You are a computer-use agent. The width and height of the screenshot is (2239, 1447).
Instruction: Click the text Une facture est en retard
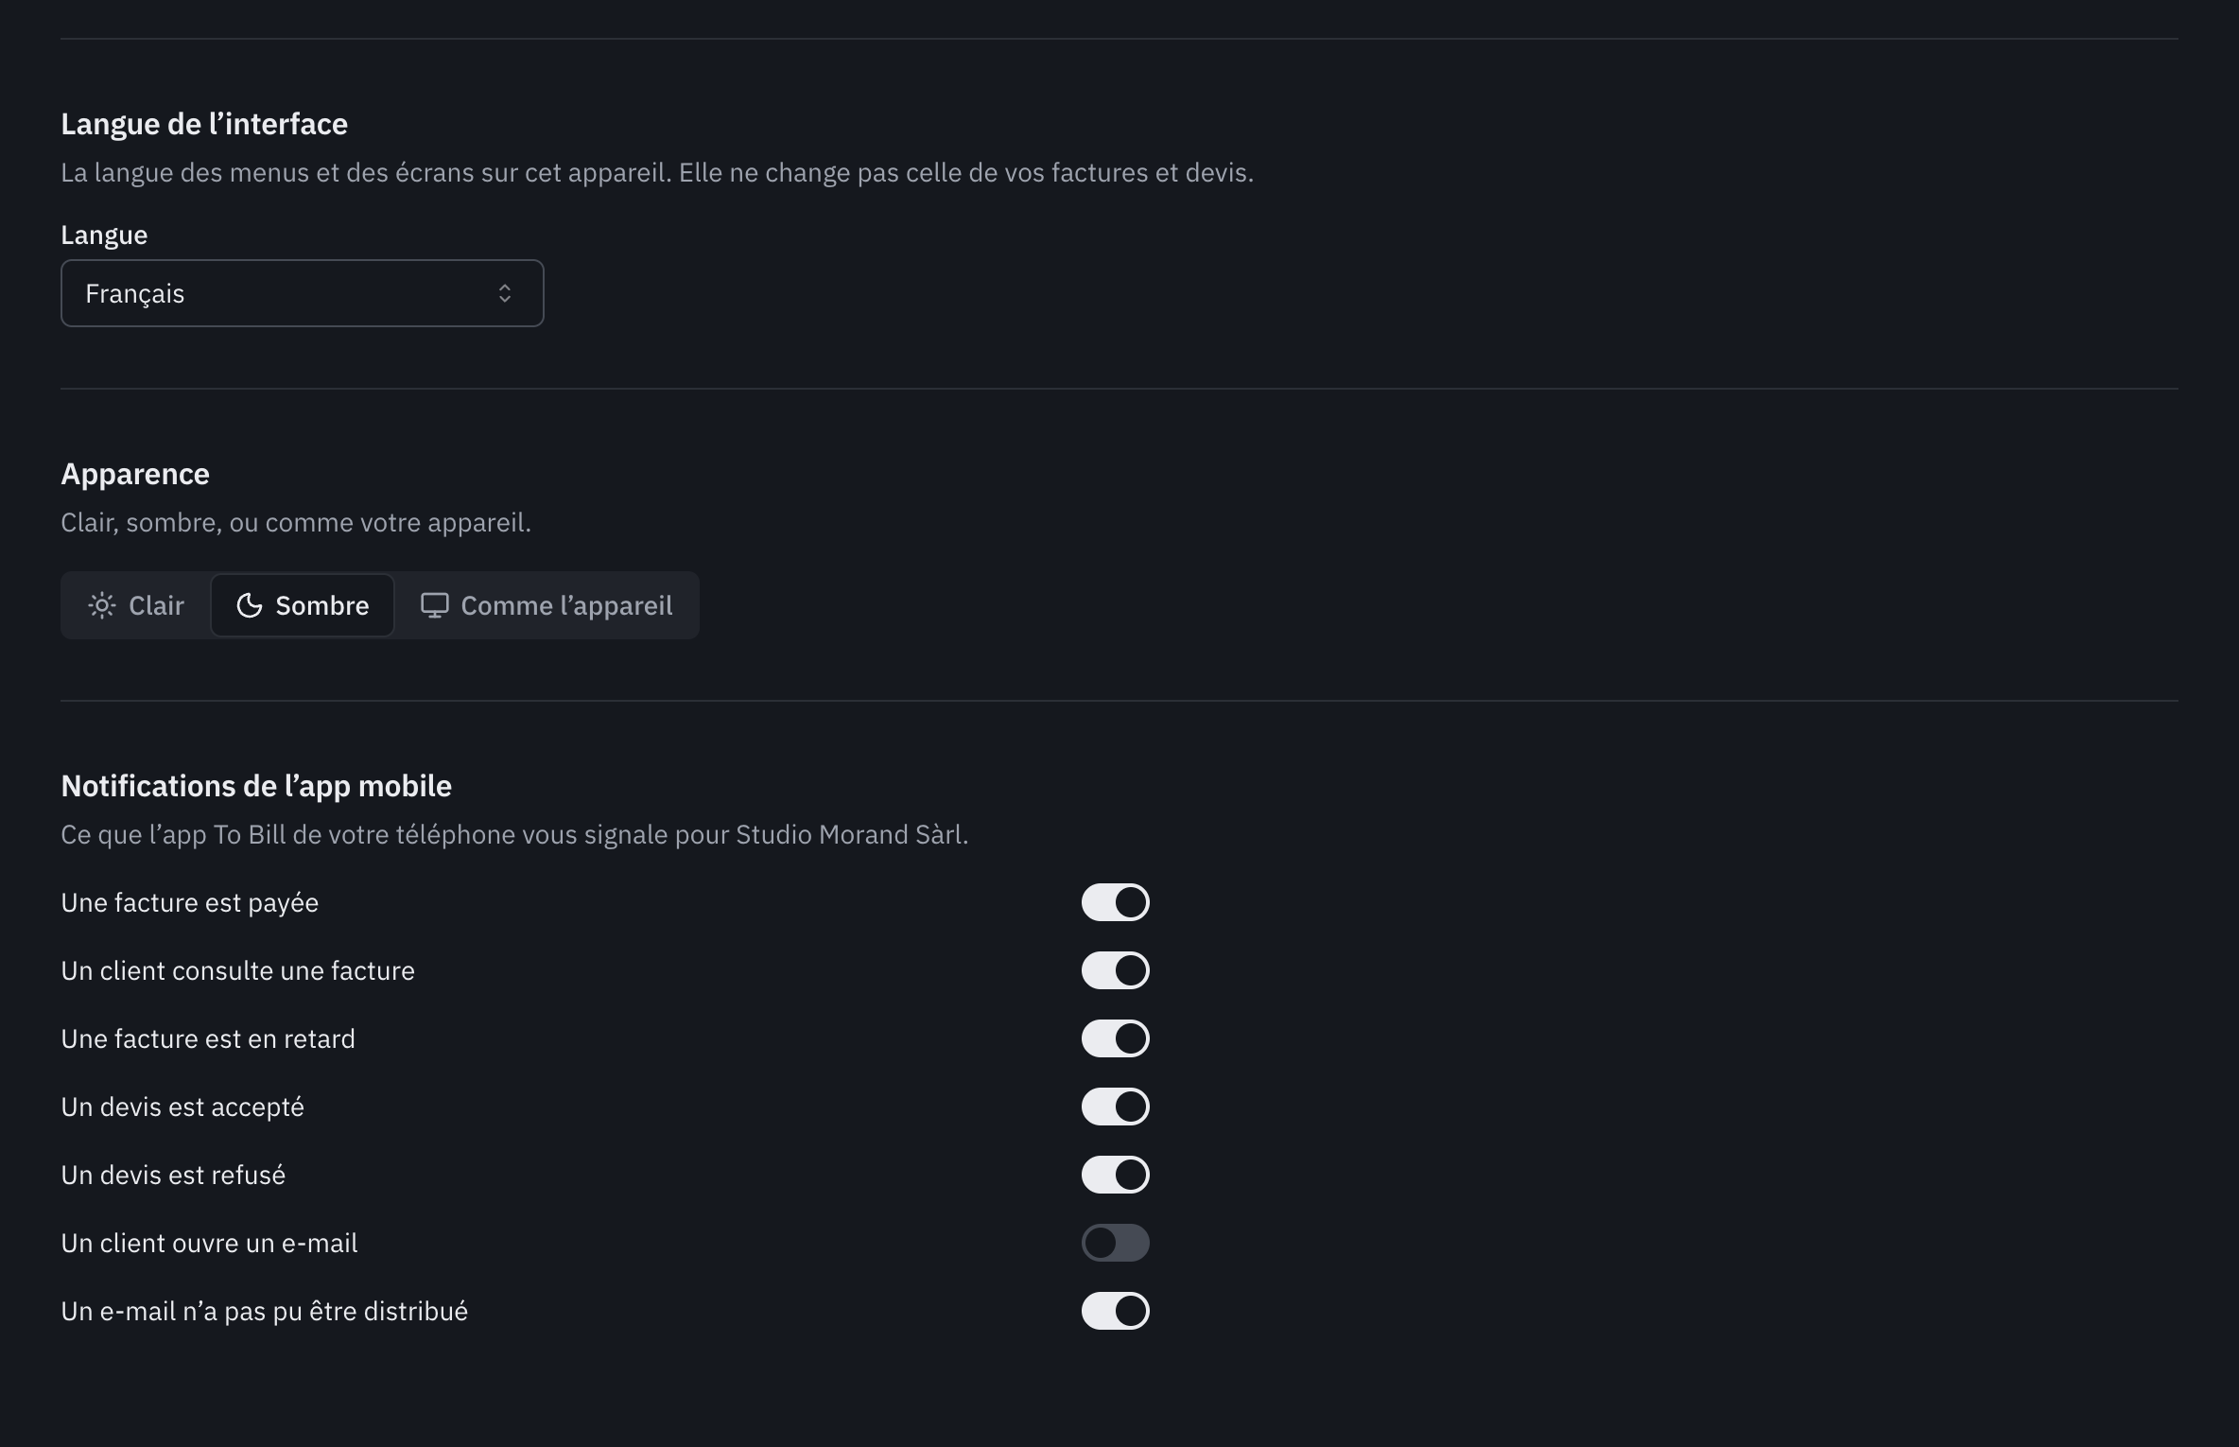coord(208,1038)
